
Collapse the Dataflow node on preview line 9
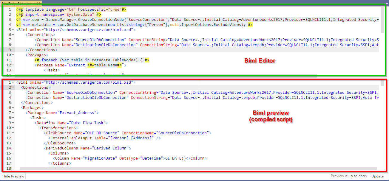(x=13, y=123)
